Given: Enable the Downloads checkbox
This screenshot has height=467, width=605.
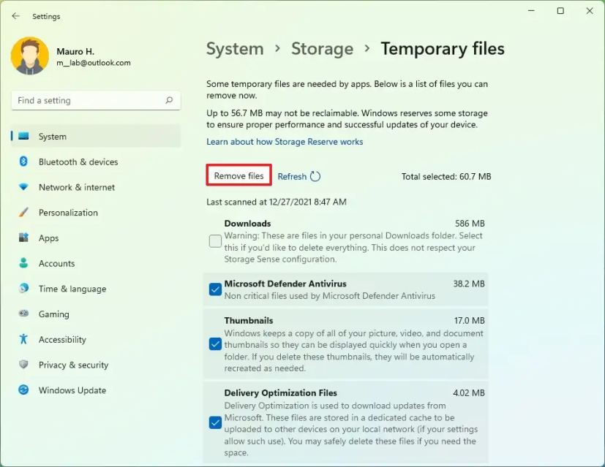Looking at the screenshot, I should pos(215,241).
